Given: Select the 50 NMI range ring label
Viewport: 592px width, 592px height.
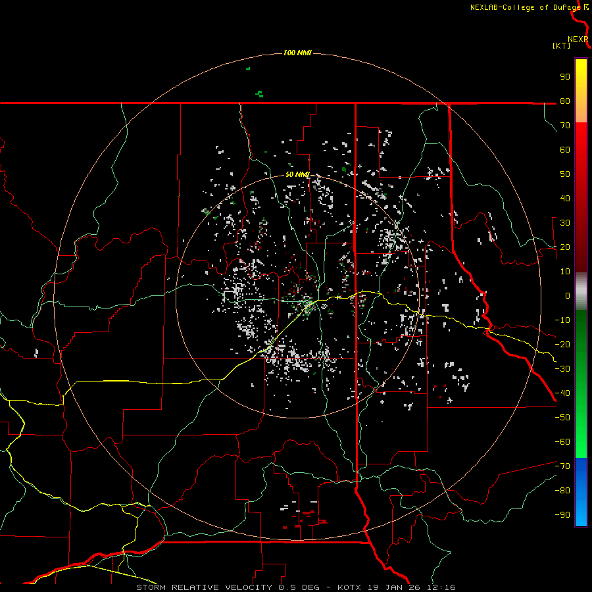Looking at the screenshot, I should click(x=297, y=174).
